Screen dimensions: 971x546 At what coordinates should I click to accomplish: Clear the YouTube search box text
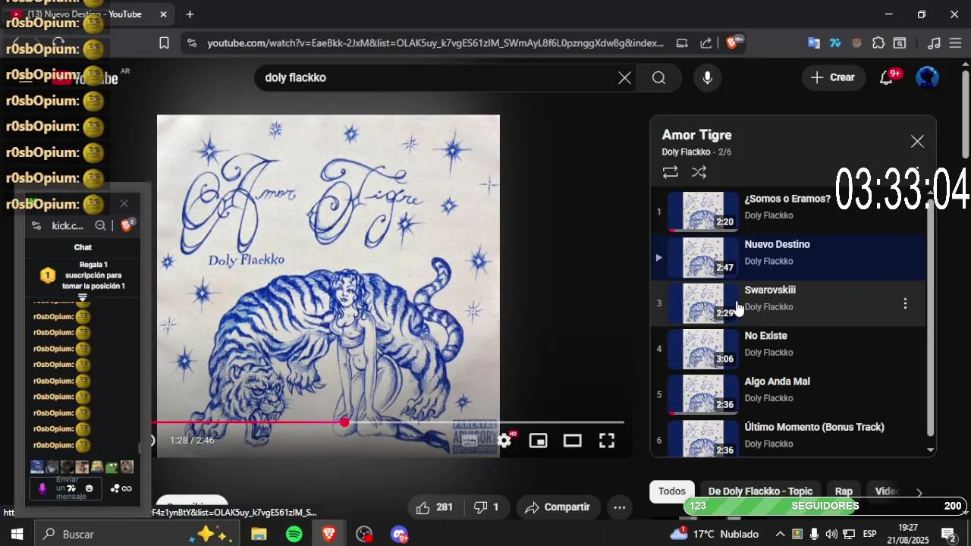(624, 77)
